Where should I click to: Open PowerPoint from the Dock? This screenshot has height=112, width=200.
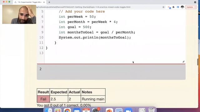(109, 110)
